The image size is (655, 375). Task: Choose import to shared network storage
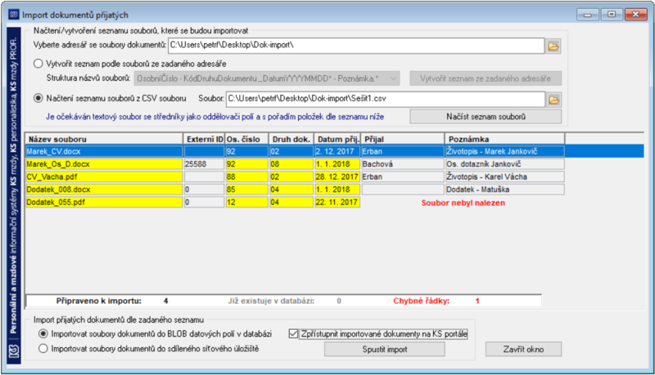(x=43, y=348)
